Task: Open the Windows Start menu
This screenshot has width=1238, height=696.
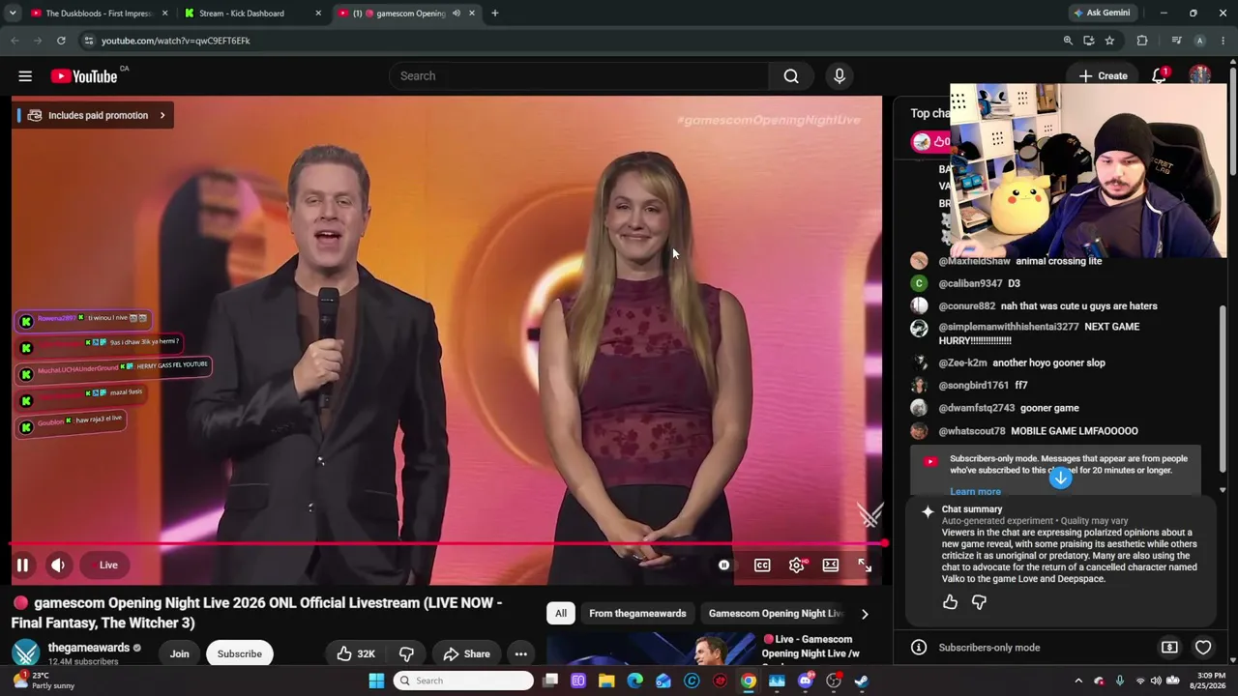Action: pos(376,681)
